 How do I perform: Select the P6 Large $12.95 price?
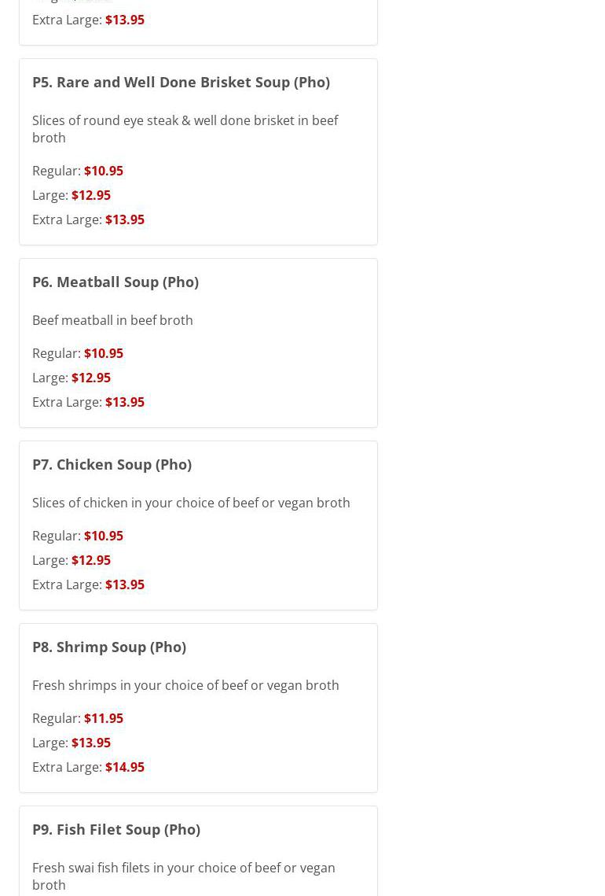pyautogui.click(x=91, y=378)
